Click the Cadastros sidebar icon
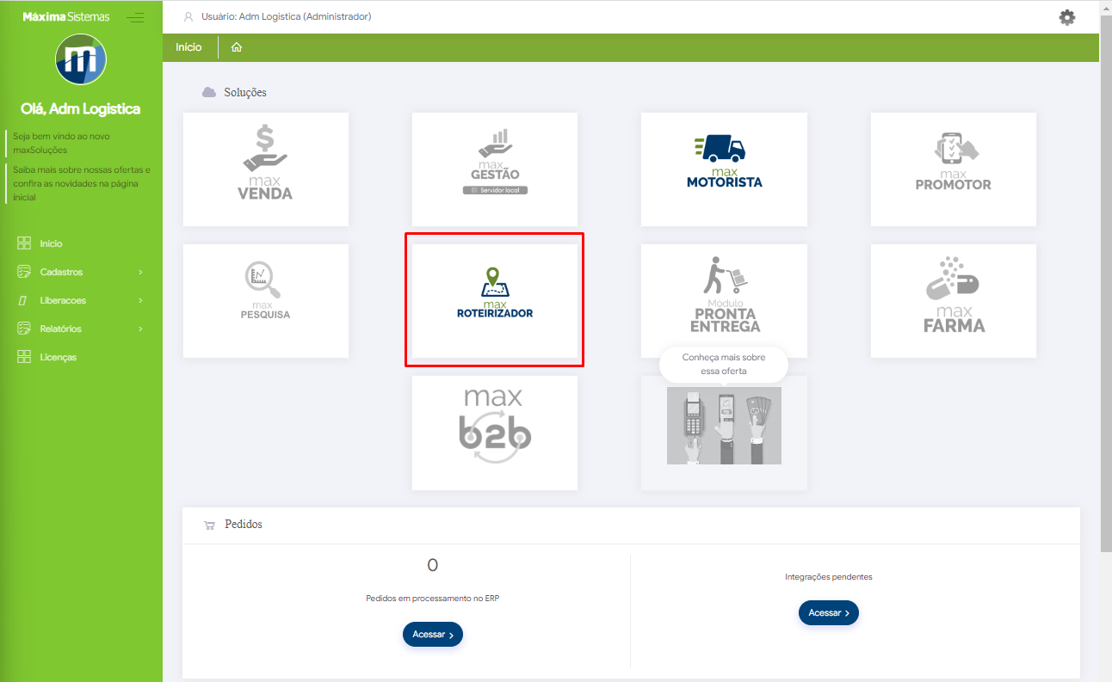Viewport: 1112px width, 682px height. pyautogui.click(x=24, y=272)
